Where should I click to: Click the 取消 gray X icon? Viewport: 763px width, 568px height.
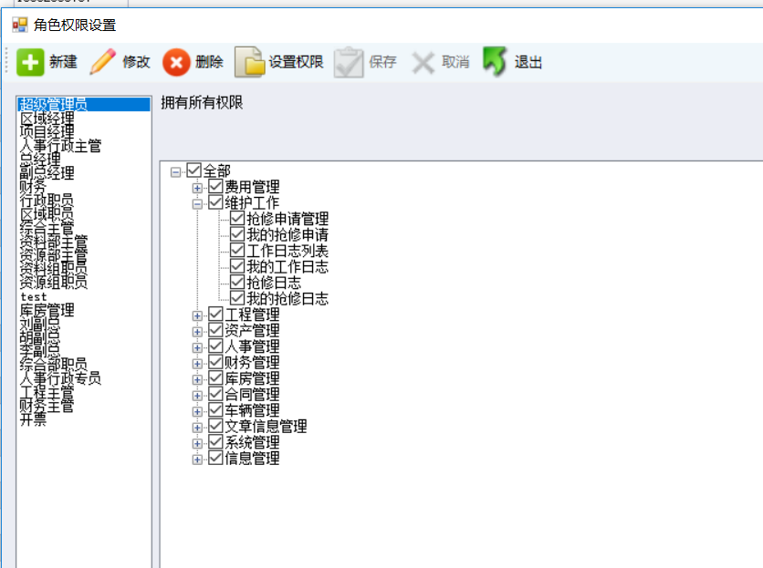(423, 63)
